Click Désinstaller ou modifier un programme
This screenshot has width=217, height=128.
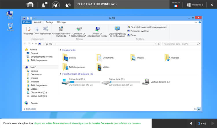tap(147, 27)
